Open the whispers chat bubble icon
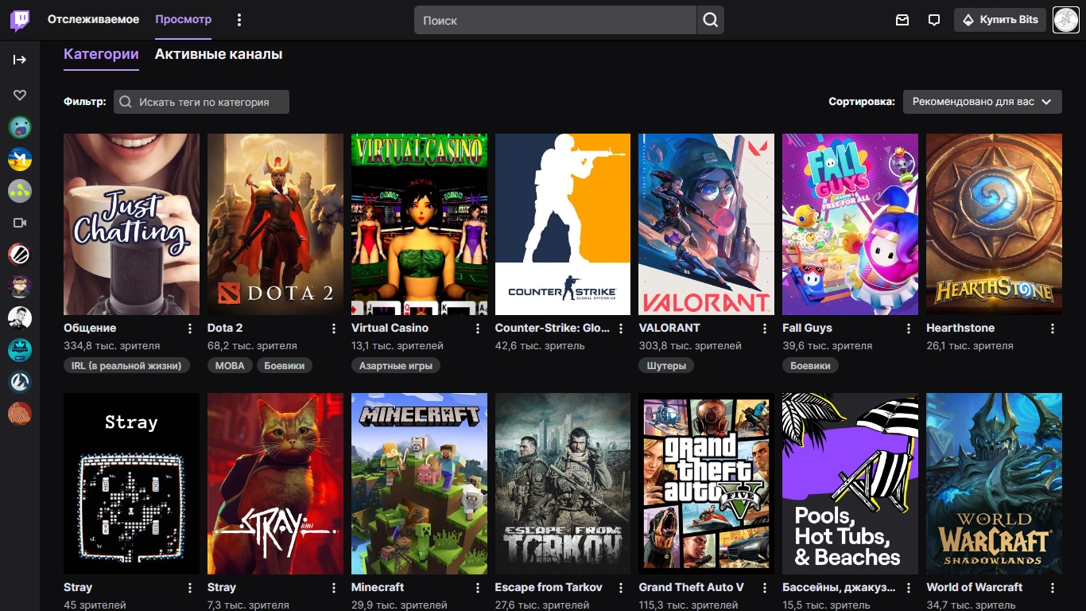Screen dimensions: 1086x611 [934, 20]
